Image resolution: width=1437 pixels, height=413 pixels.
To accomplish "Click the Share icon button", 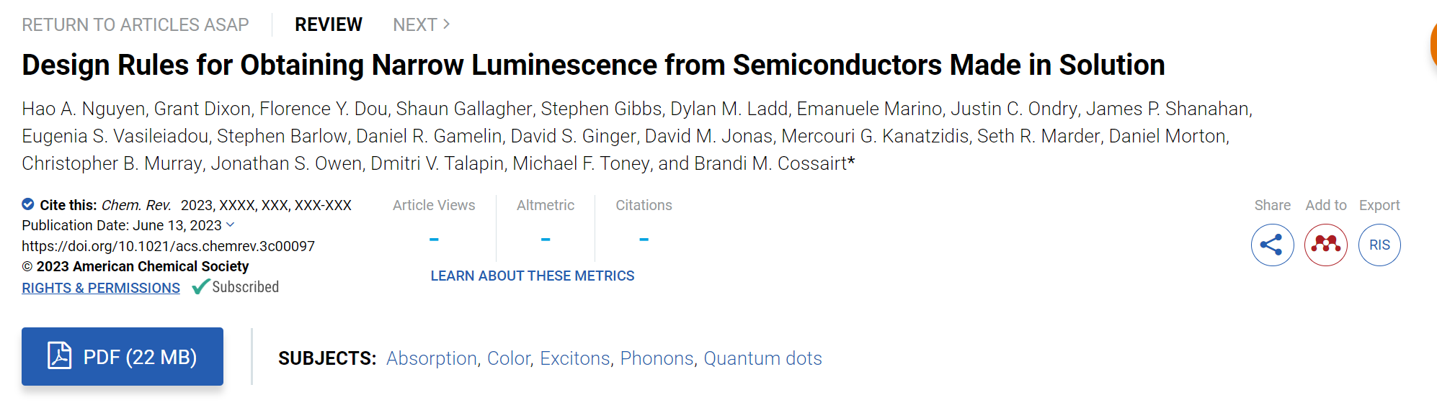I will (x=1272, y=245).
